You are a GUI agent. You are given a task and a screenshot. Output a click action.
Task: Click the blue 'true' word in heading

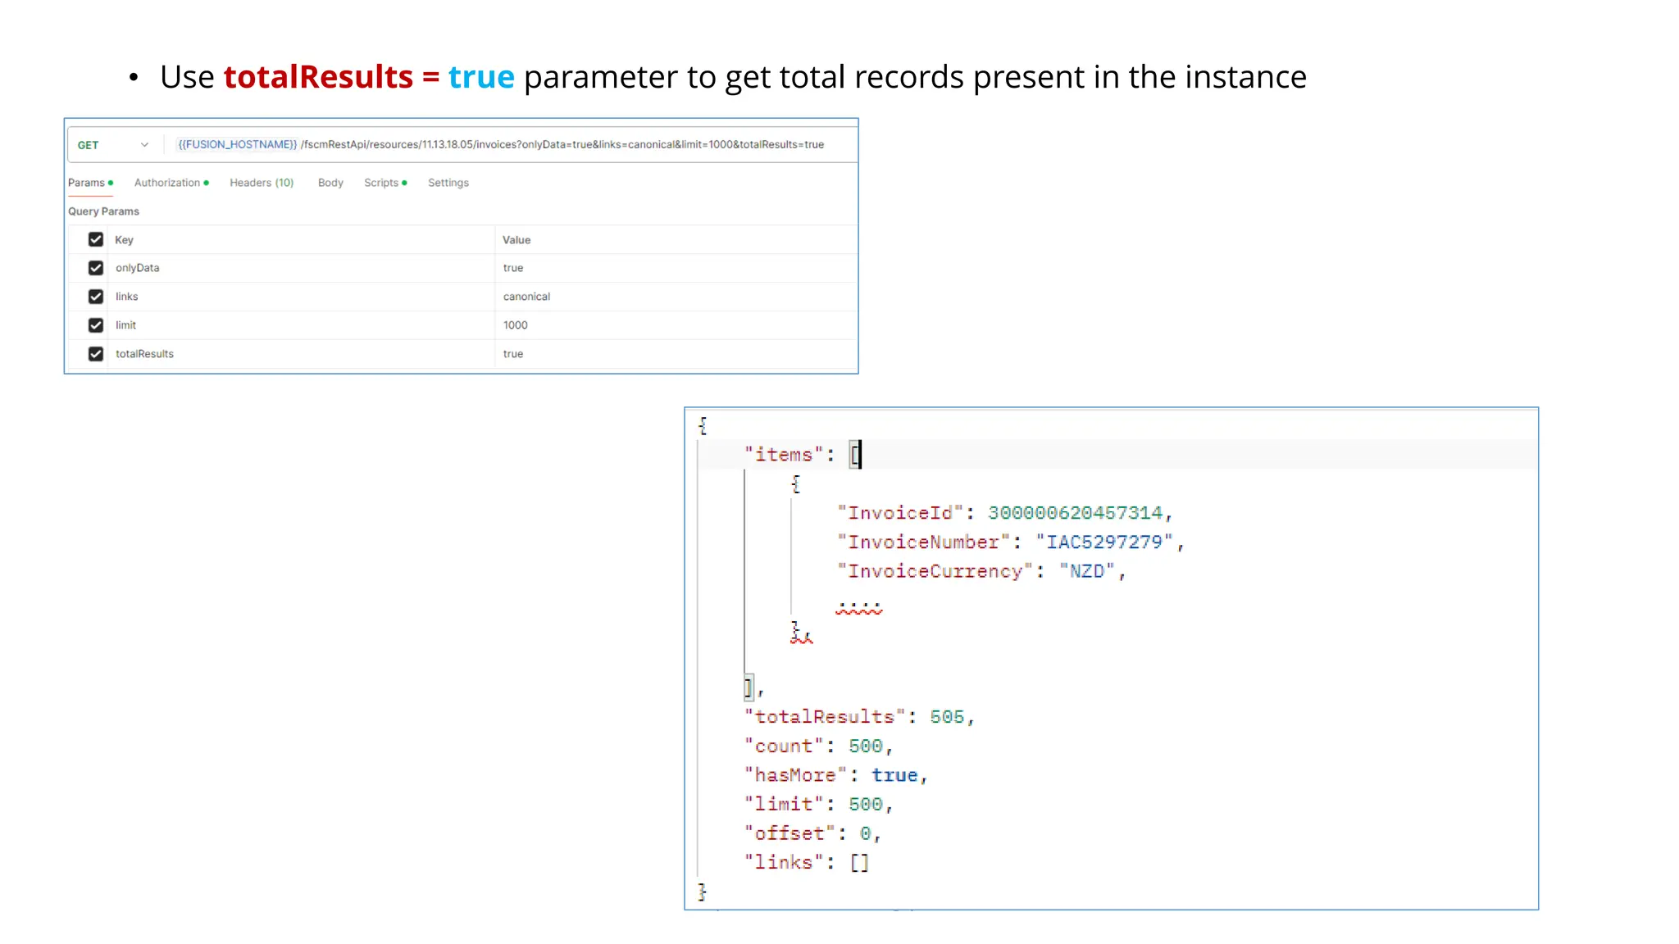(x=481, y=77)
